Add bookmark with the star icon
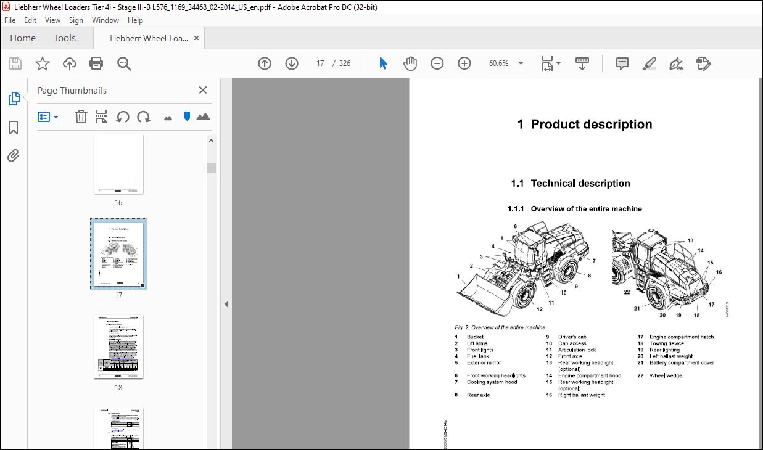 [x=42, y=63]
